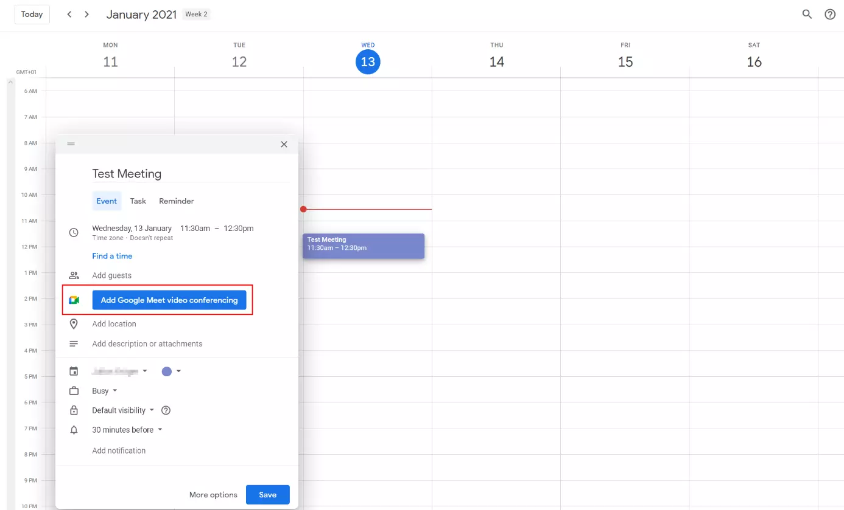The height and width of the screenshot is (510, 844).
Task: Select Test Meeting block on calendar
Action: tap(363, 246)
